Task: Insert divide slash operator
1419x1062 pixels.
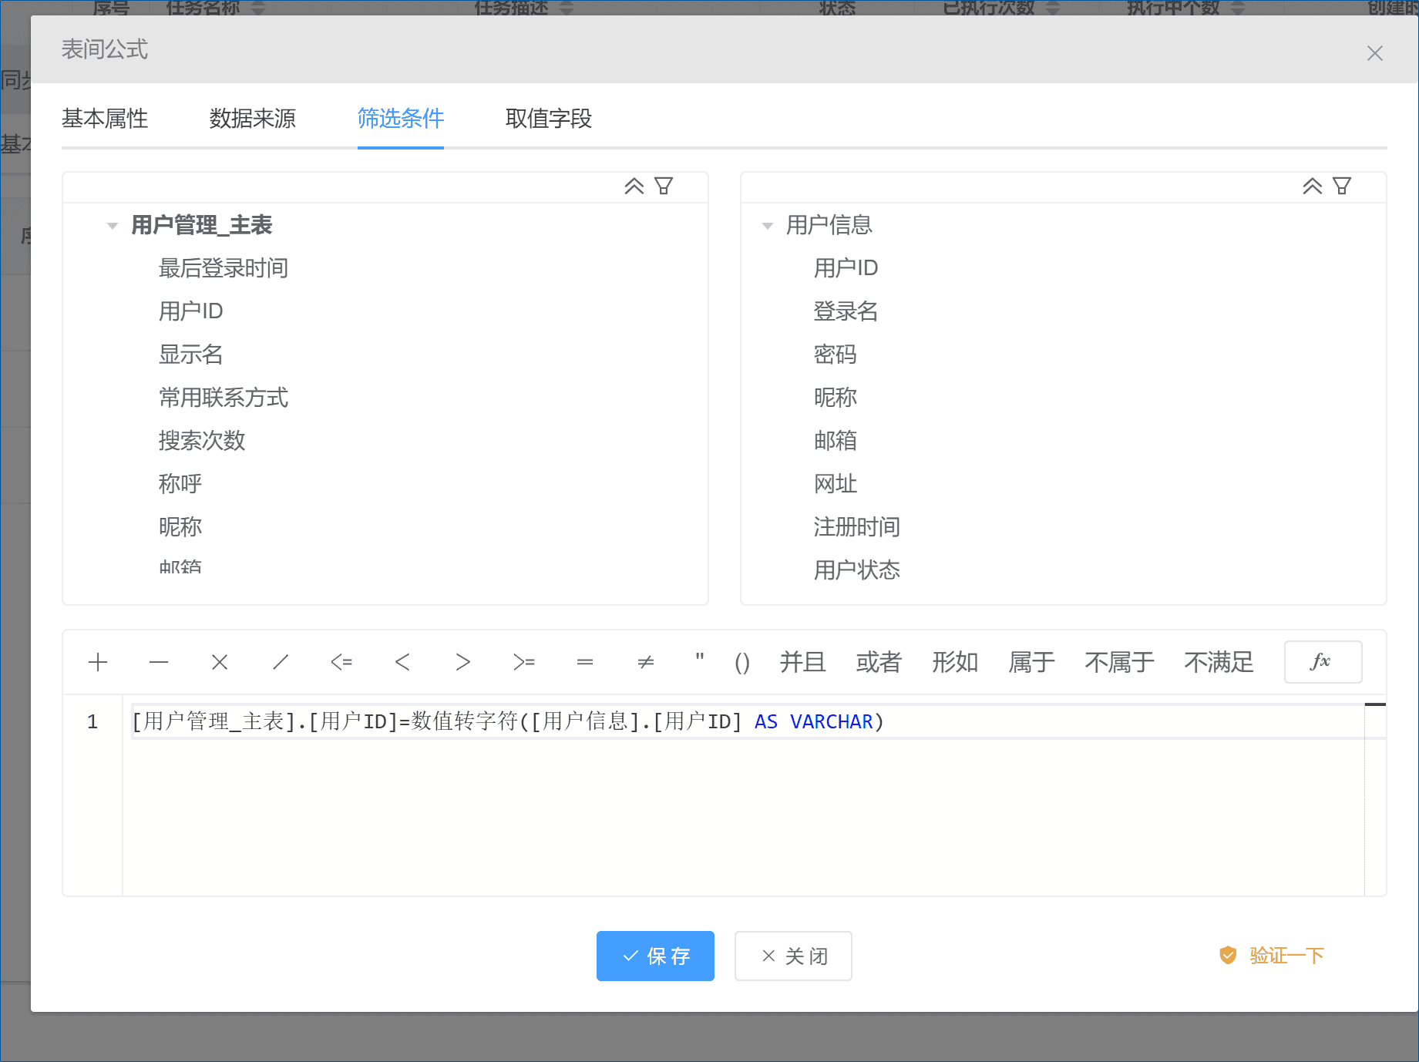Action: pyautogui.click(x=281, y=662)
